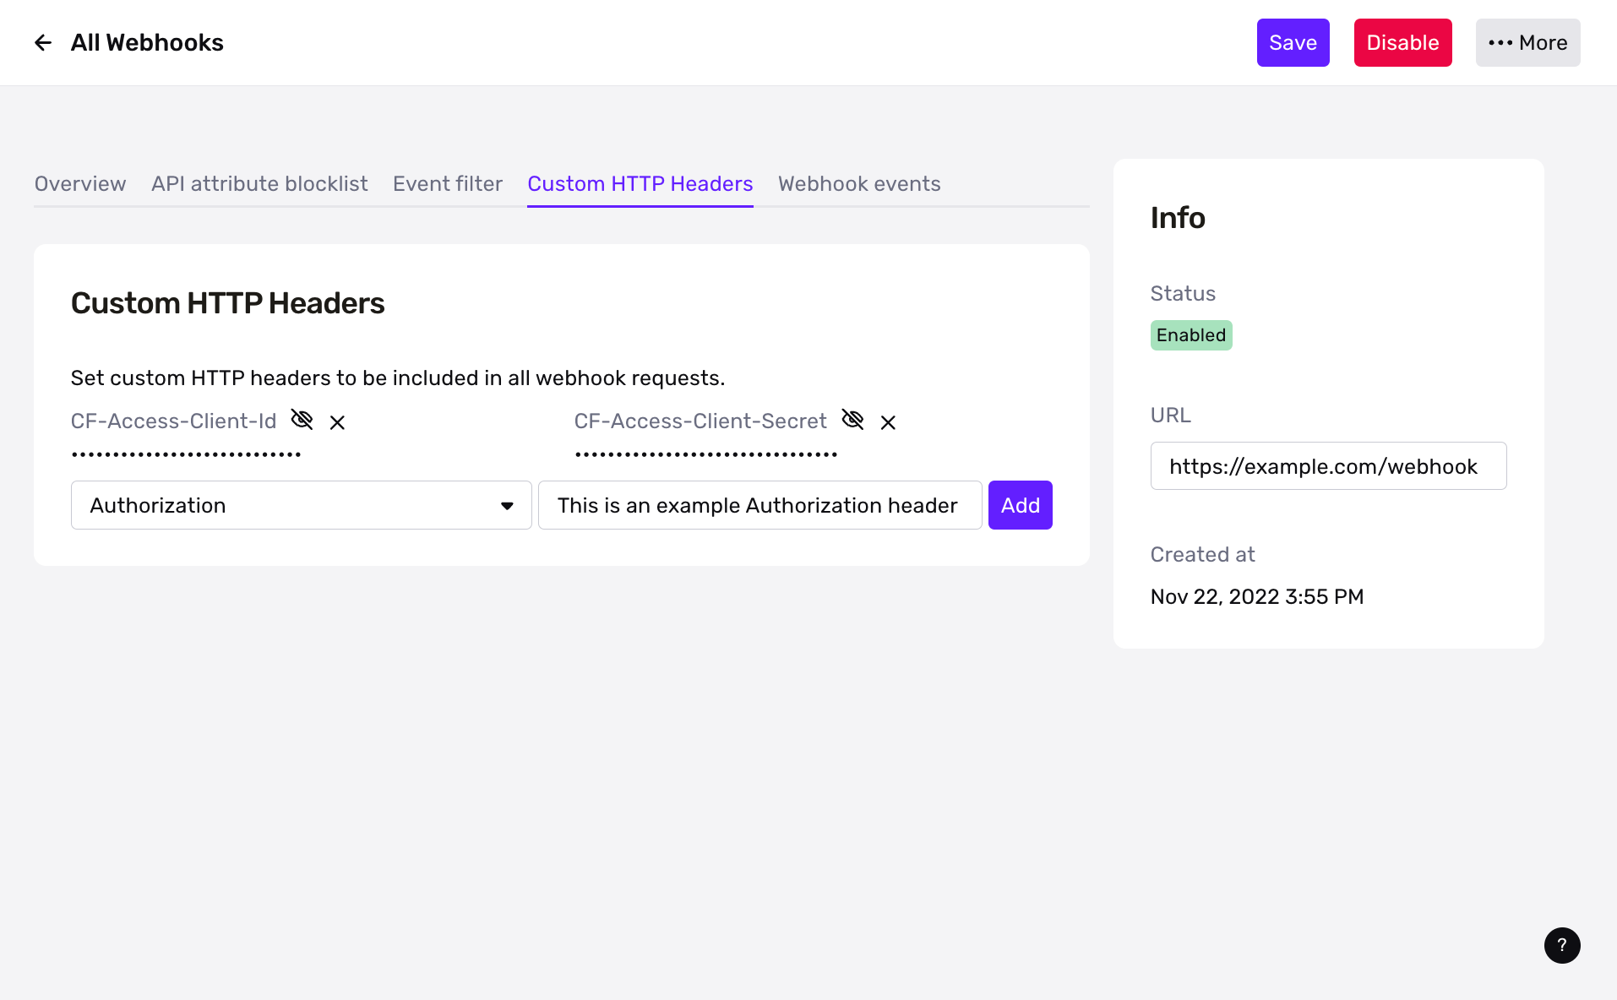Show the hidden CF-Access-Client-Id value
Viewport: 1617px width, 1000px height.
pyautogui.click(x=302, y=420)
